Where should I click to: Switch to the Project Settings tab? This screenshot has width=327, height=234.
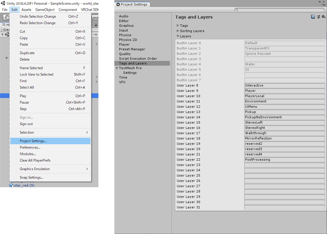tap(132, 4)
